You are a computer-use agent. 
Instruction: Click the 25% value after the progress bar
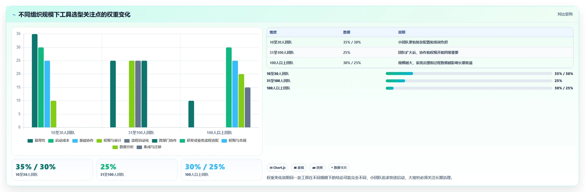[558, 81]
